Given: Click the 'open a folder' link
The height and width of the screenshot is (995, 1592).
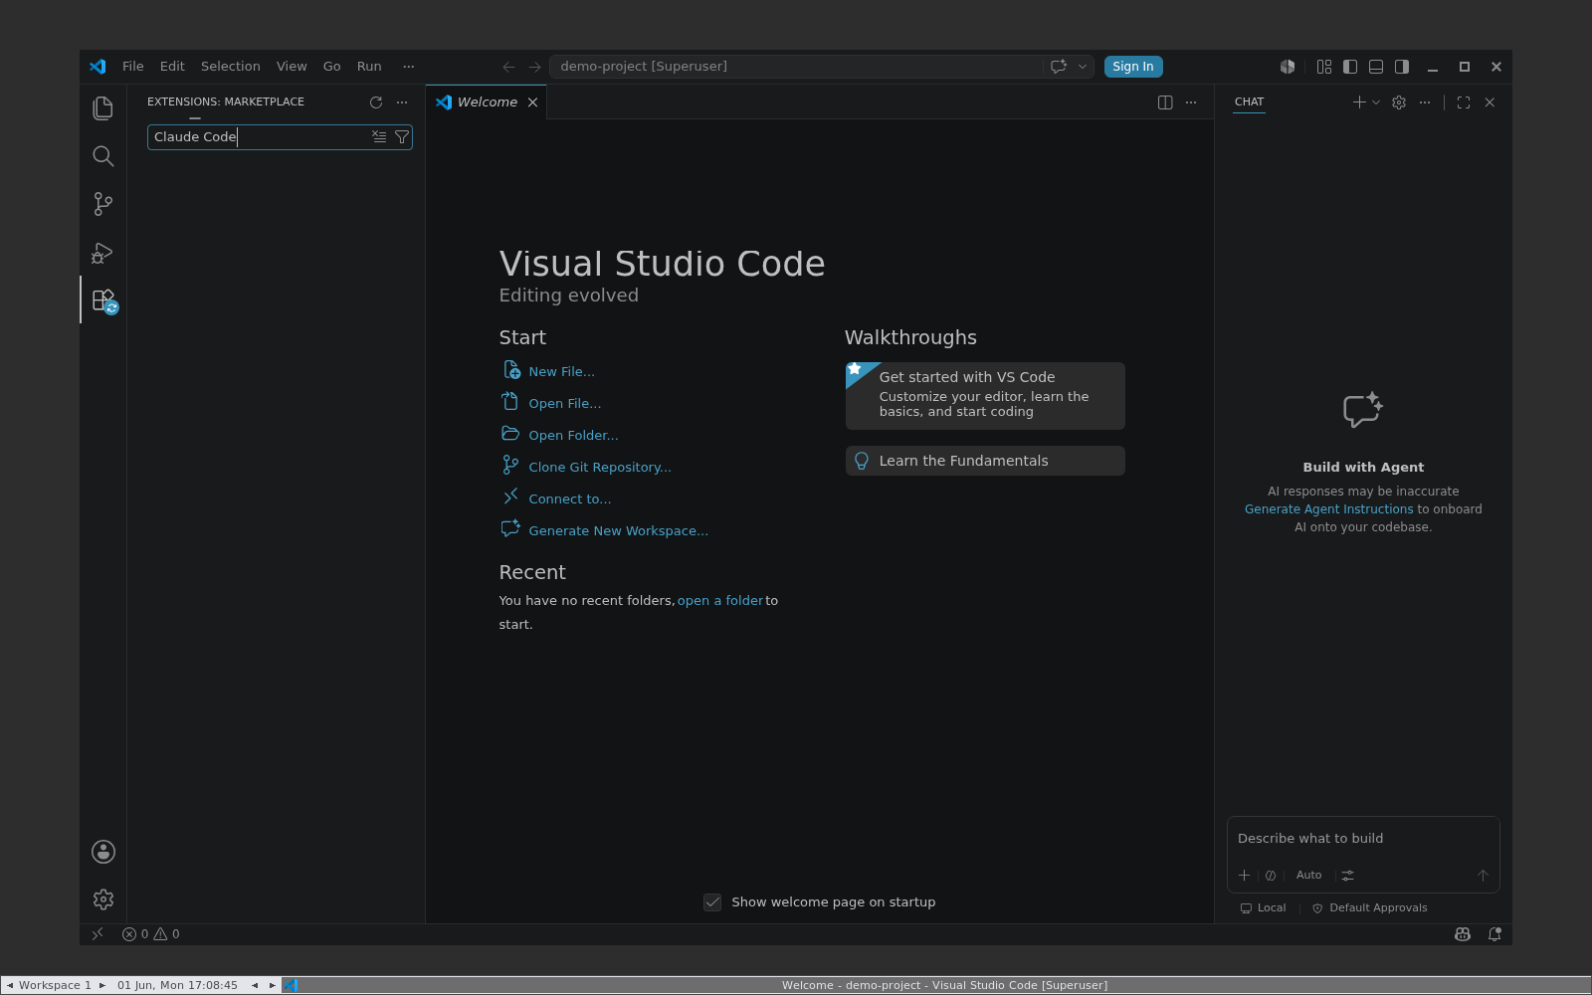Looking at the screenshot, I should click(x=720, y=601).
